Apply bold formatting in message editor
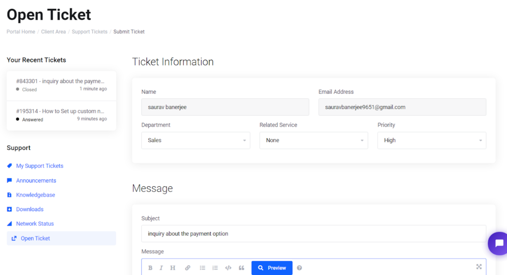 (150, 268)
